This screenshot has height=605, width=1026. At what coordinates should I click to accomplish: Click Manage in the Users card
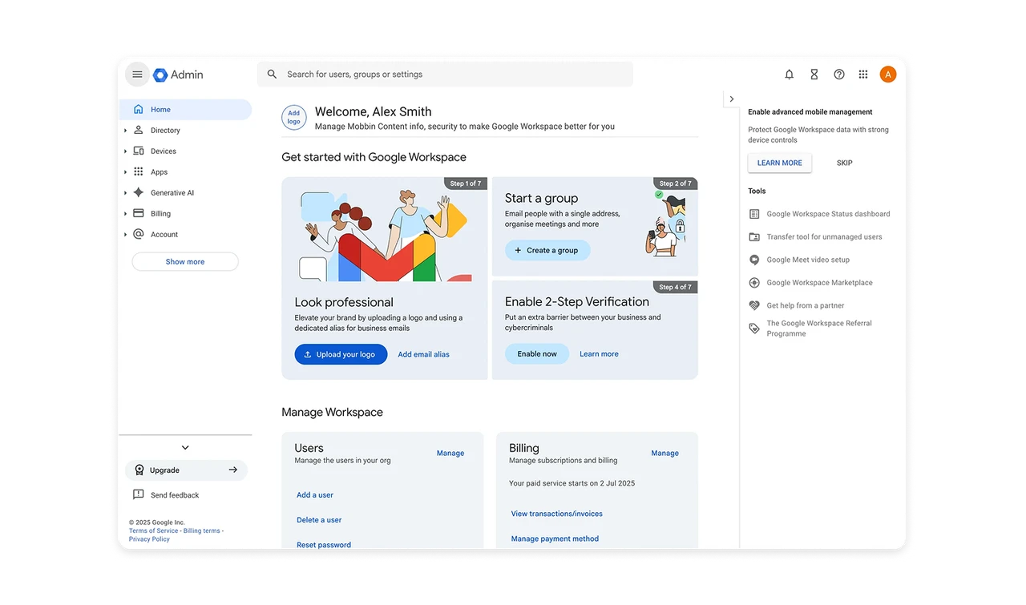pyautogui.click(x=450, y=454)
